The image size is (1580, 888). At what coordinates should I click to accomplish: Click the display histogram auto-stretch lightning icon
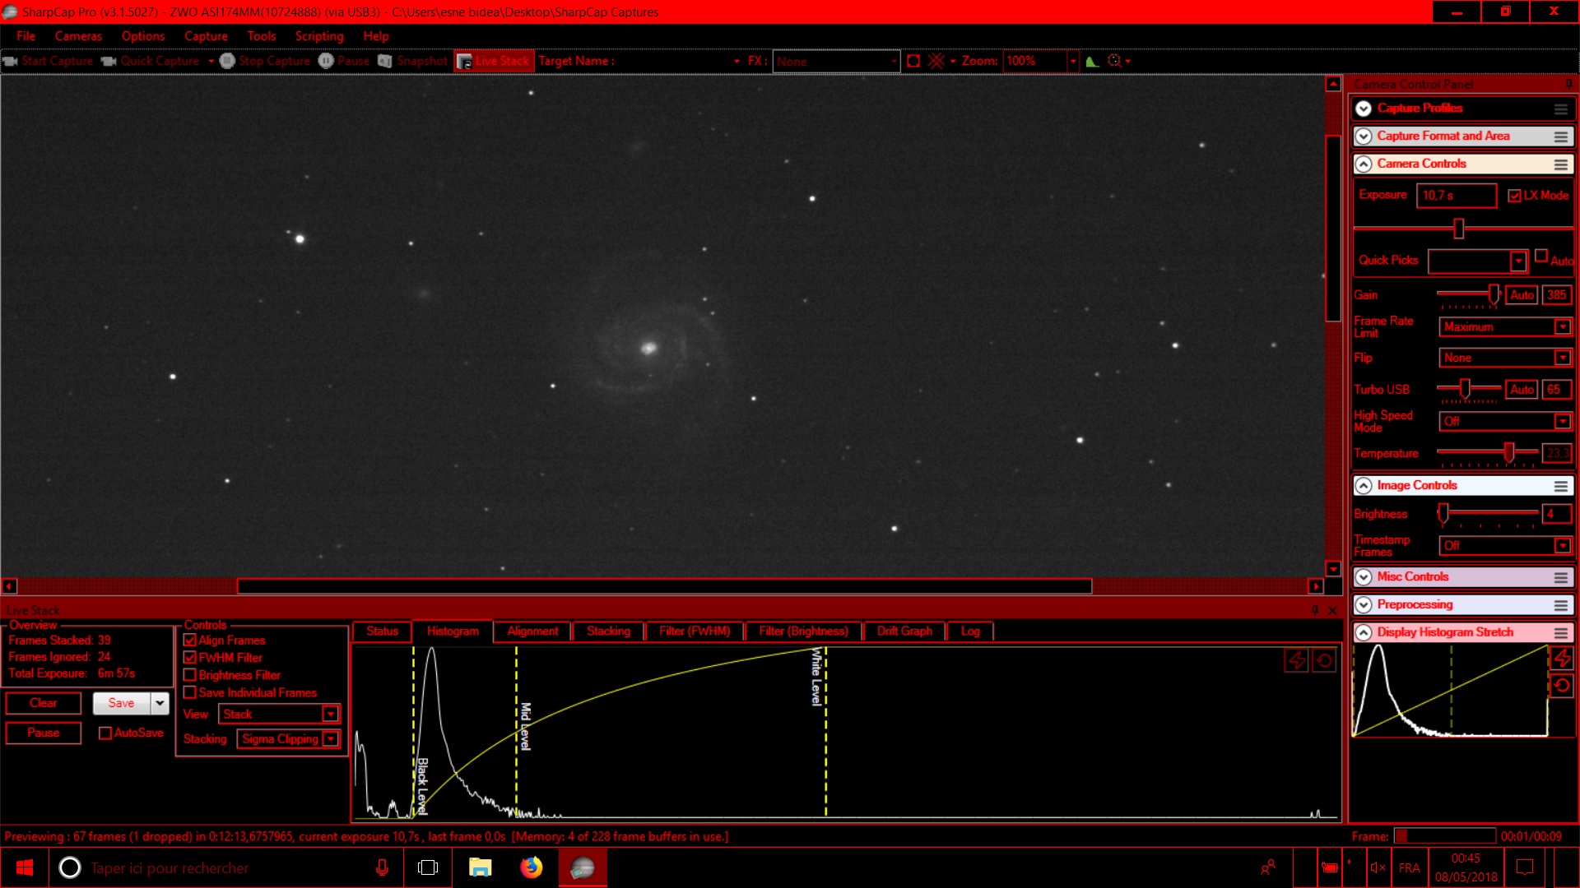coord(1561,658)
